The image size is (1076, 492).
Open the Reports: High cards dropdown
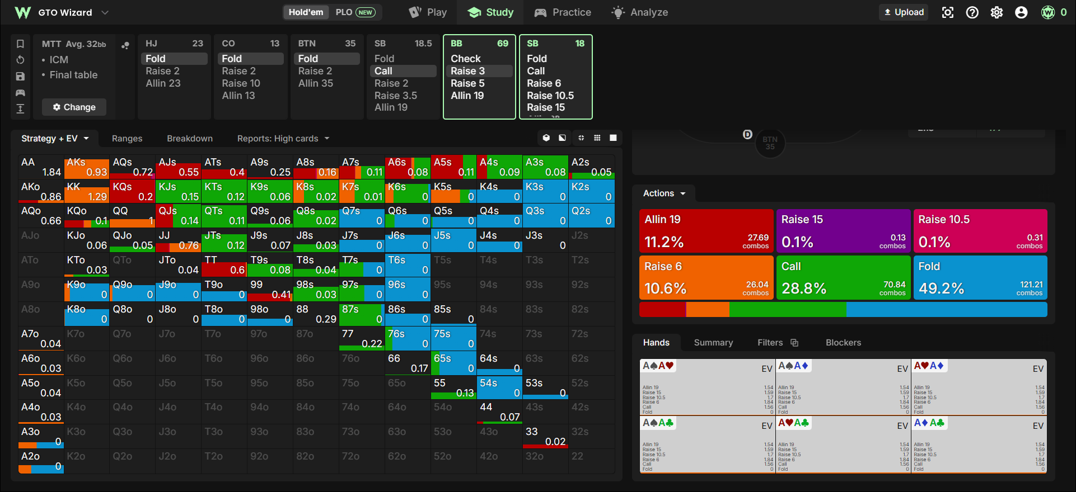pyautogui.click(x=283, y=139)
